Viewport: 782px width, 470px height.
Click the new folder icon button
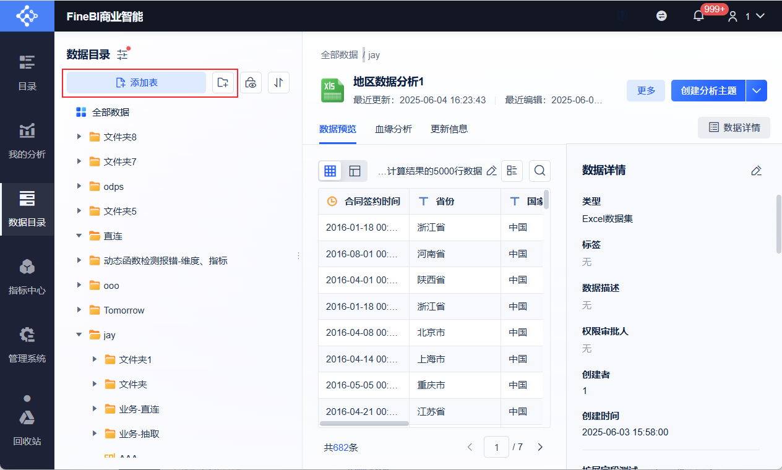[x=223, y=82]
